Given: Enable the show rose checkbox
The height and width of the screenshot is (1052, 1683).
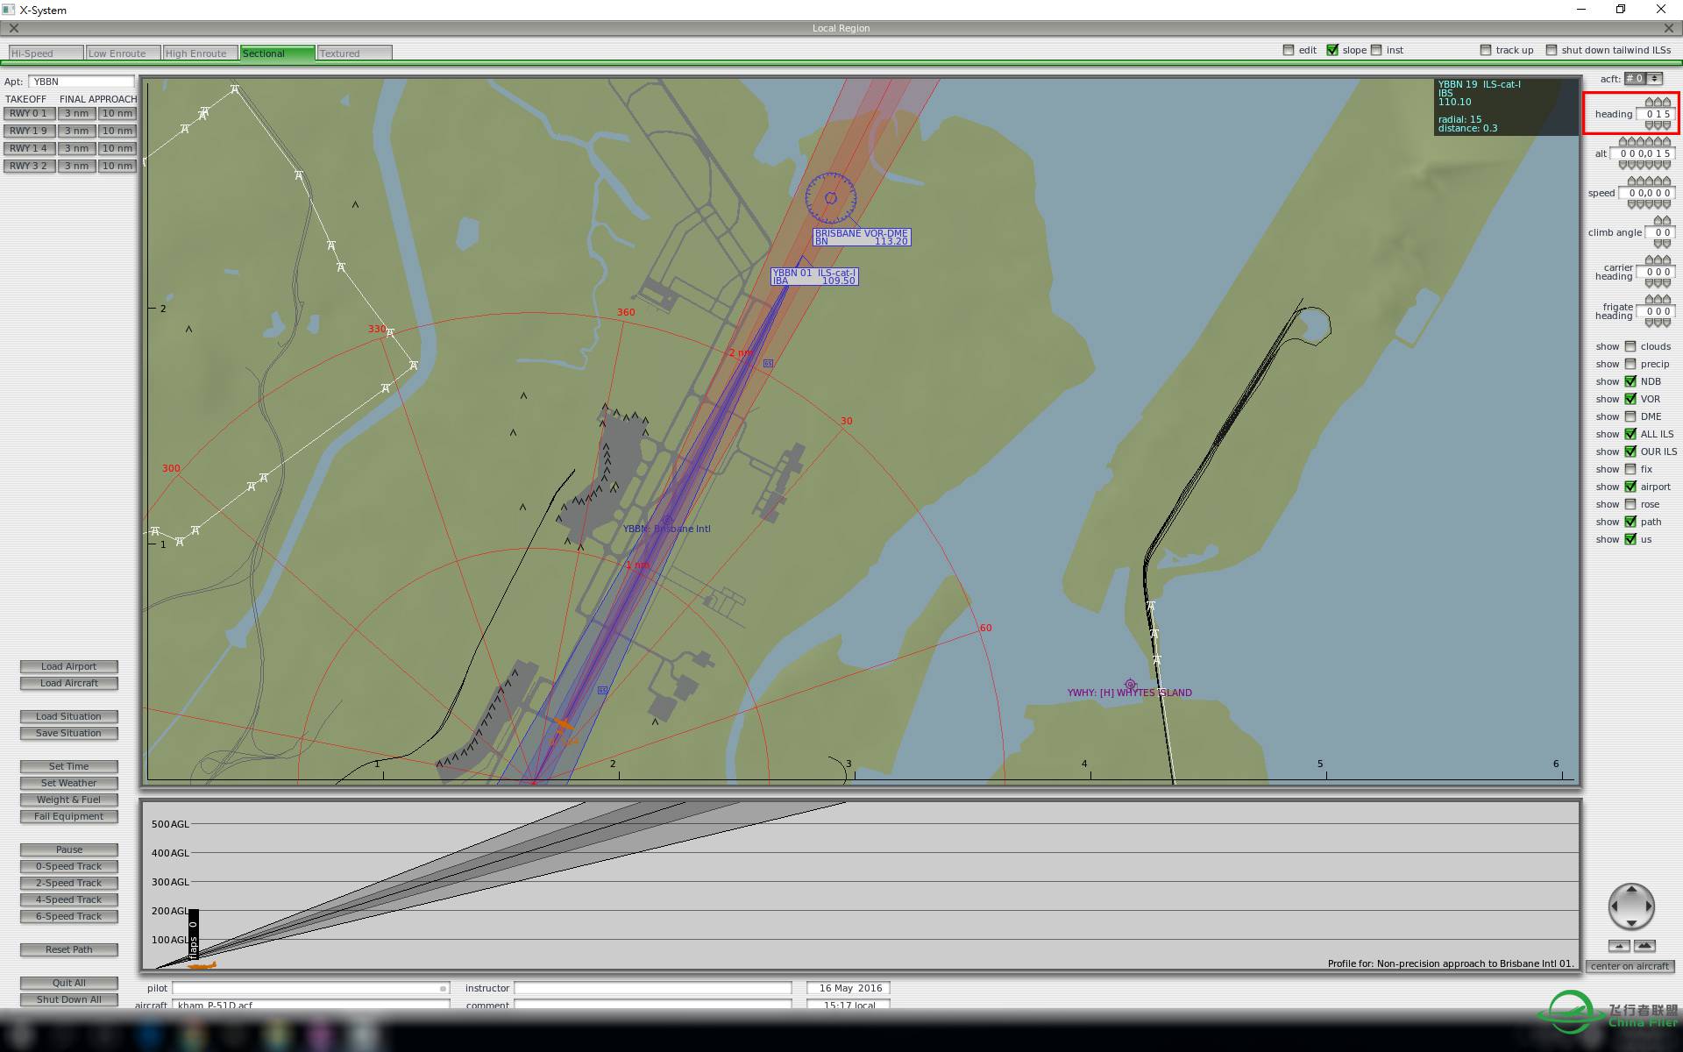Looking at the screenshot, I should (1630, 504).
